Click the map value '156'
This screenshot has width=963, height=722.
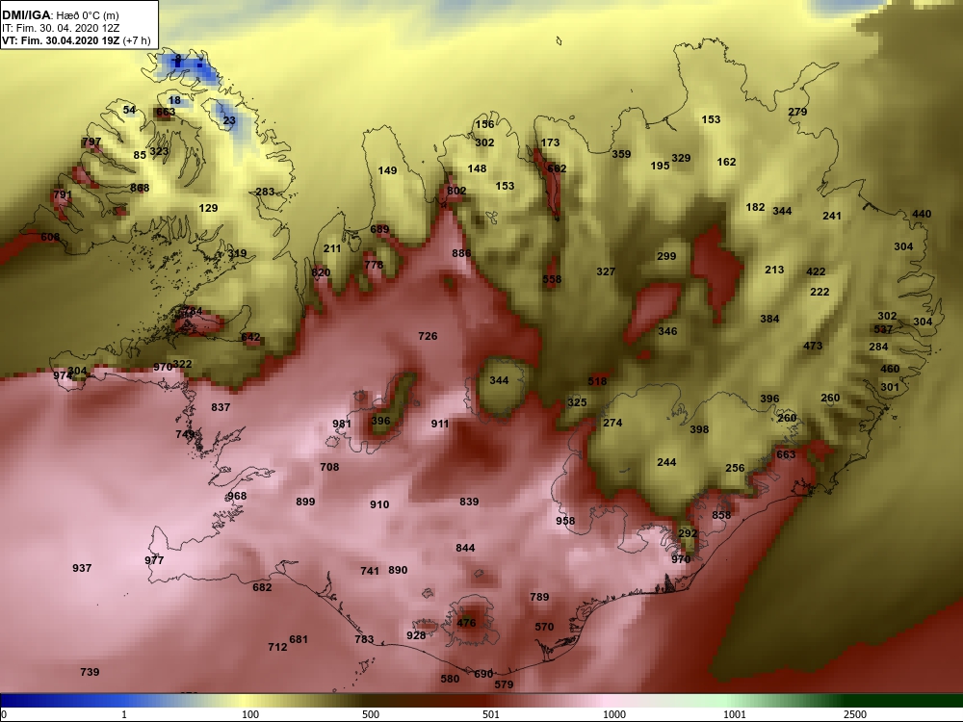(x=484, y=124)
